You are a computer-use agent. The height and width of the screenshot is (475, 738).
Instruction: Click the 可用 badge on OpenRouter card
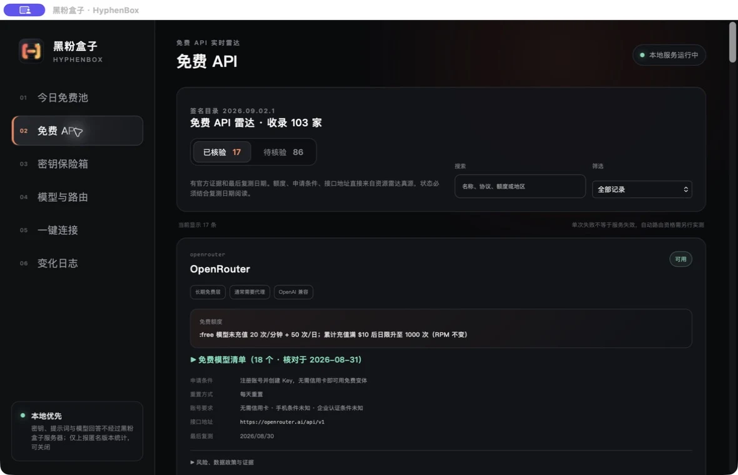point(680,259)
